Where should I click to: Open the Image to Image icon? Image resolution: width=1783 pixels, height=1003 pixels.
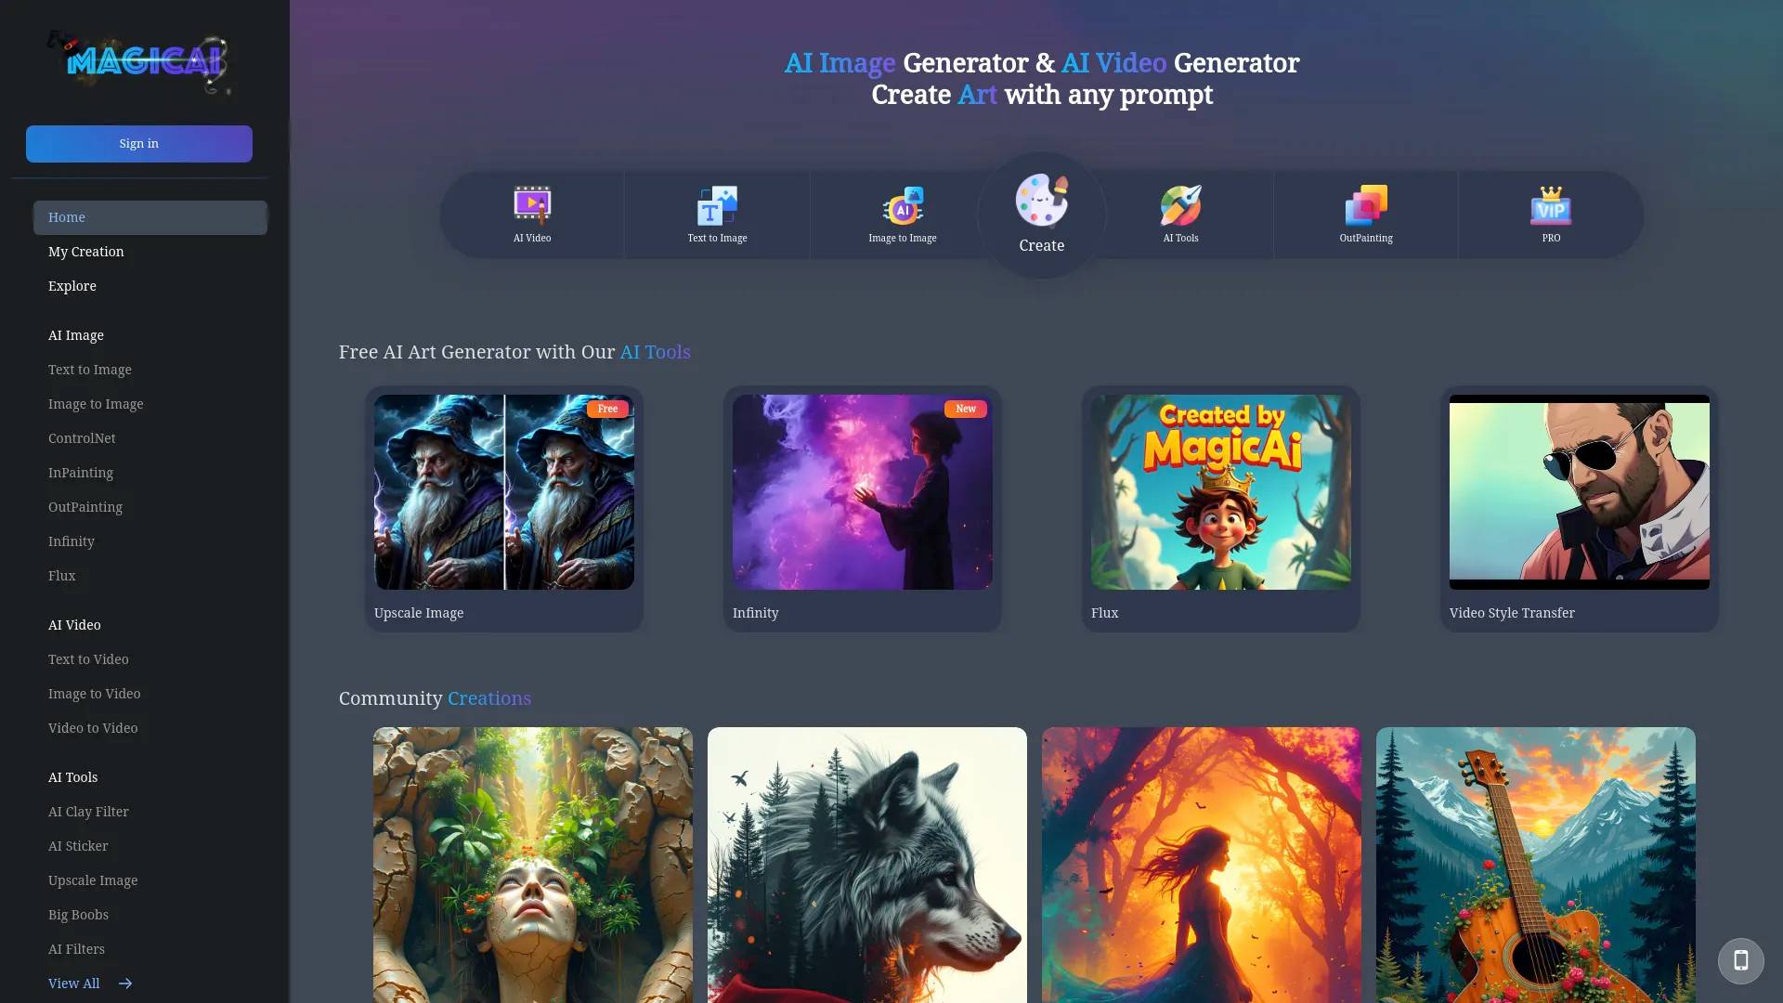pos(902,205)
